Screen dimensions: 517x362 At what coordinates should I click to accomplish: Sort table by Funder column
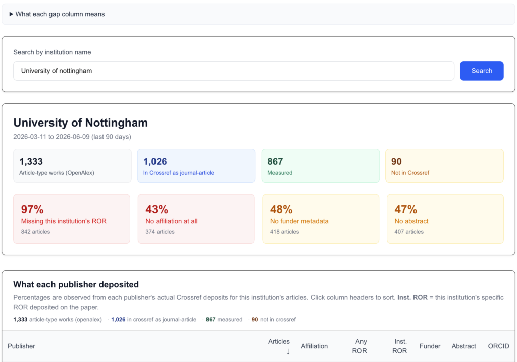[x=430, y=346]
